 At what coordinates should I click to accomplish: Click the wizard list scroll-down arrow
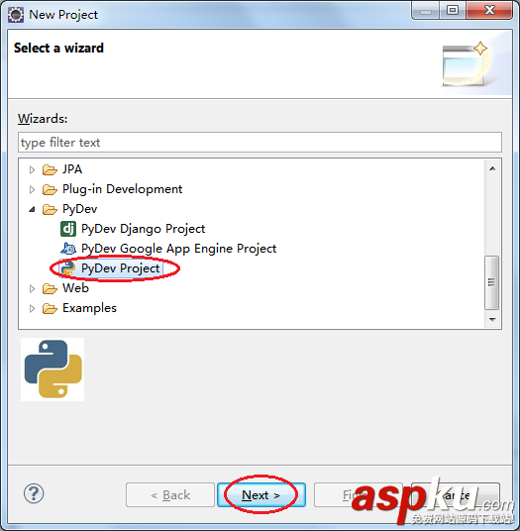click(492, 319)
